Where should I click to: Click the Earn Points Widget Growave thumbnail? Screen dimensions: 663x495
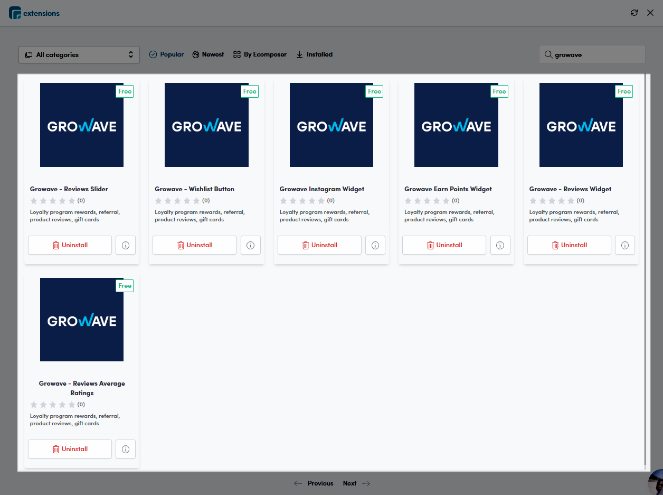(x=456, y=125)
